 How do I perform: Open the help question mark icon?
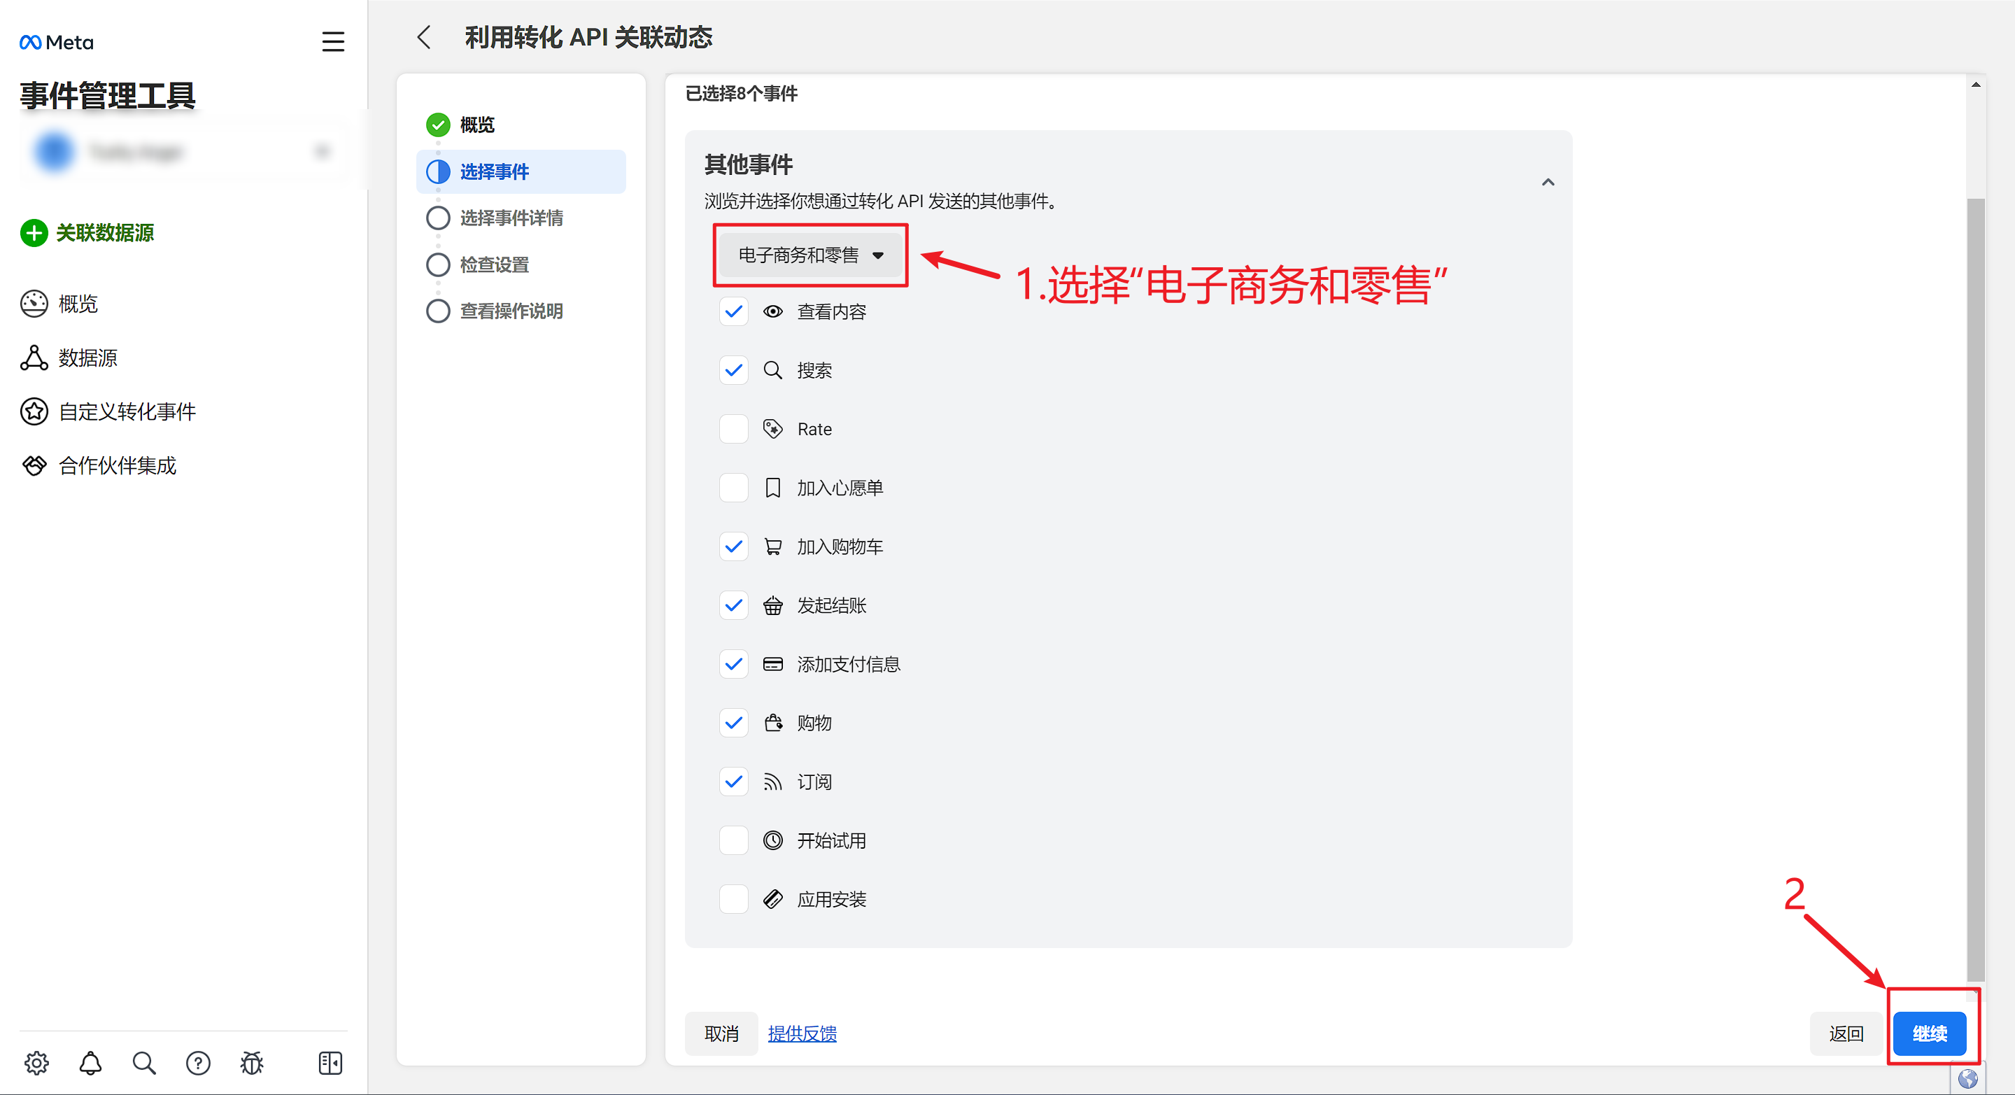[x=198, y=1063]
